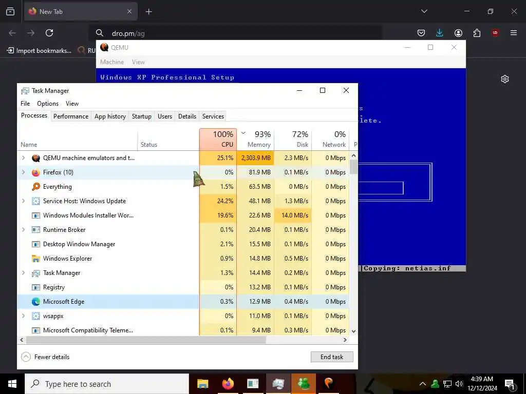Sort by the Network column header
Screen dimensions: 526x394
[330, 139]
